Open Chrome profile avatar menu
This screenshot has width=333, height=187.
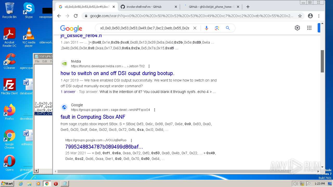[310, 16]
